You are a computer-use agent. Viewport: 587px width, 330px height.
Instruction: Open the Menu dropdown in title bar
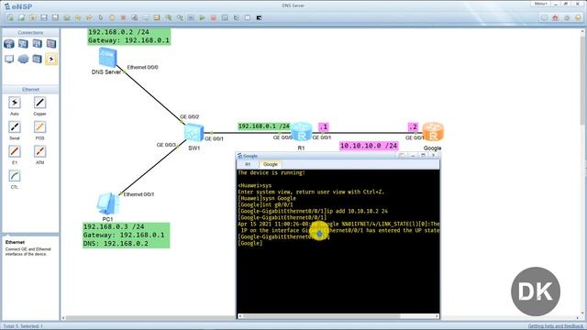(x=540, y=4)
